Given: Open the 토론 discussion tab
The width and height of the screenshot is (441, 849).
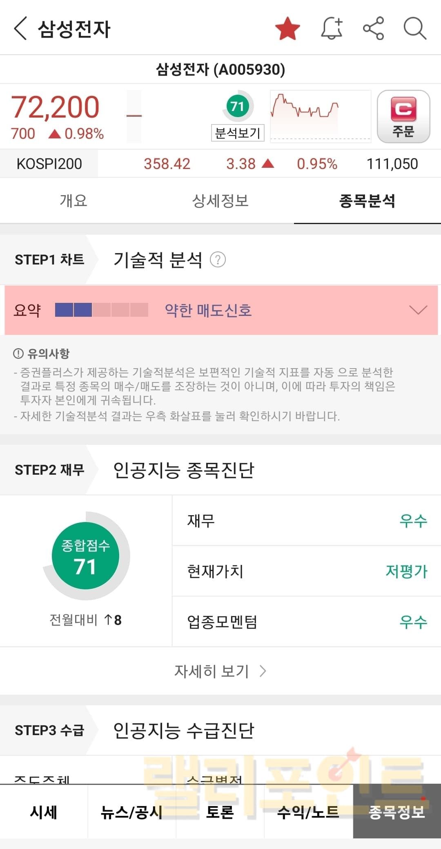Looking at the screenshot, I should [220, 812].
